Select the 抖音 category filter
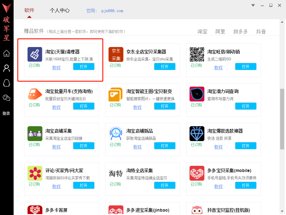The height and width of the screenshot is (215, 286). pyautogui.click(x=261, y=32)
